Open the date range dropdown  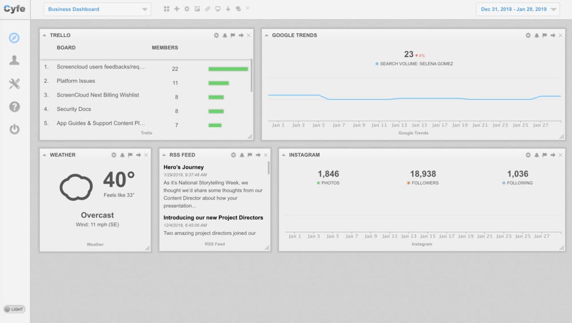518,9
